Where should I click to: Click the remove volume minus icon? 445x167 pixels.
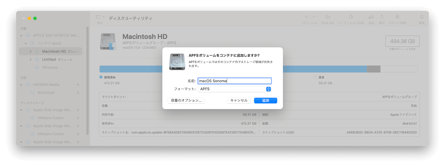point(314,17)
